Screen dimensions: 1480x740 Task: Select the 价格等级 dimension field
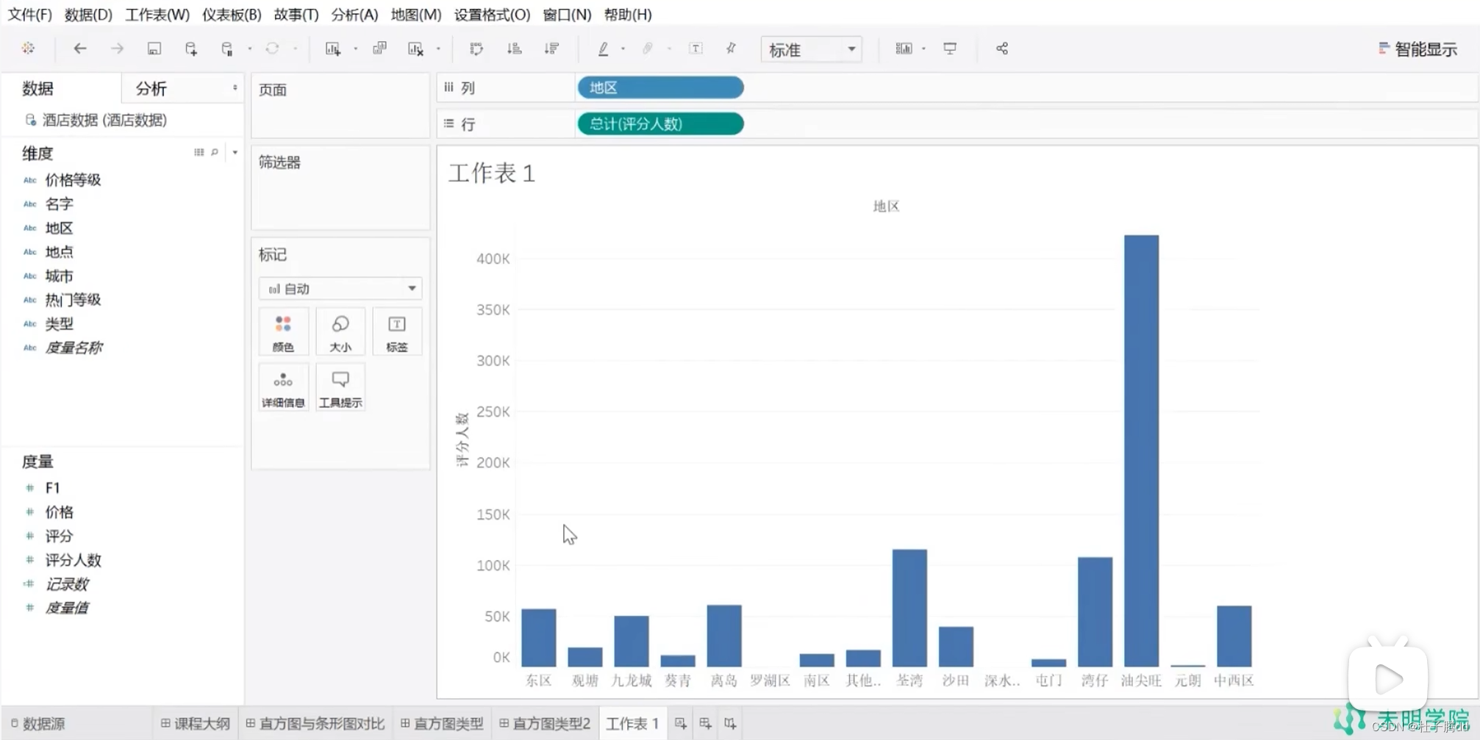(73, 180)
